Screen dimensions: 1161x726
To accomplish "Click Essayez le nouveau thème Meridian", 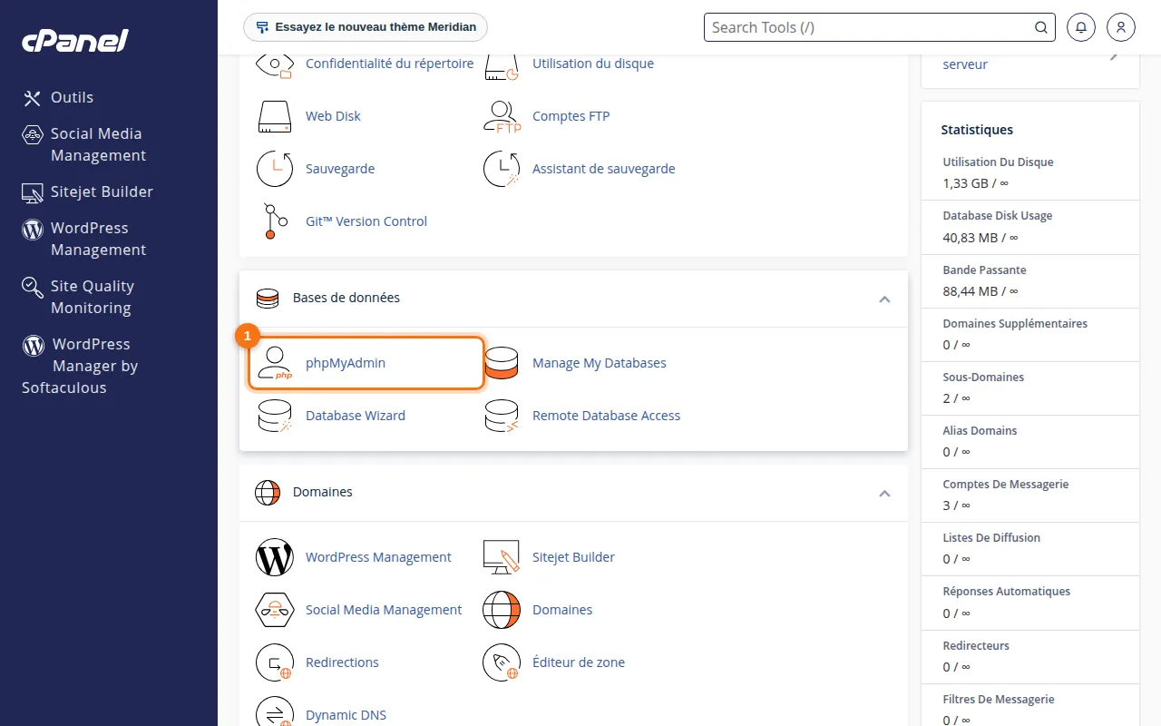I will tap(366, 27).
